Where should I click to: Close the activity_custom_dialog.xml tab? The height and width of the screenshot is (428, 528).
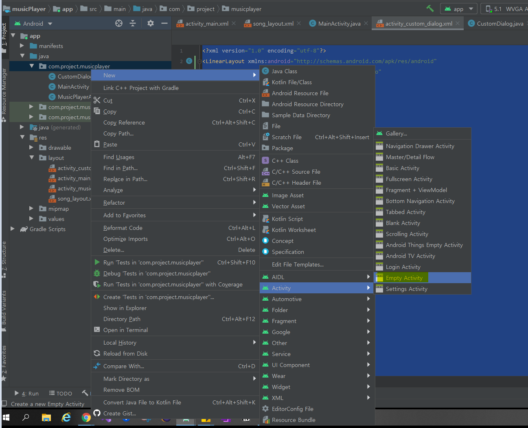coord(458,24)
